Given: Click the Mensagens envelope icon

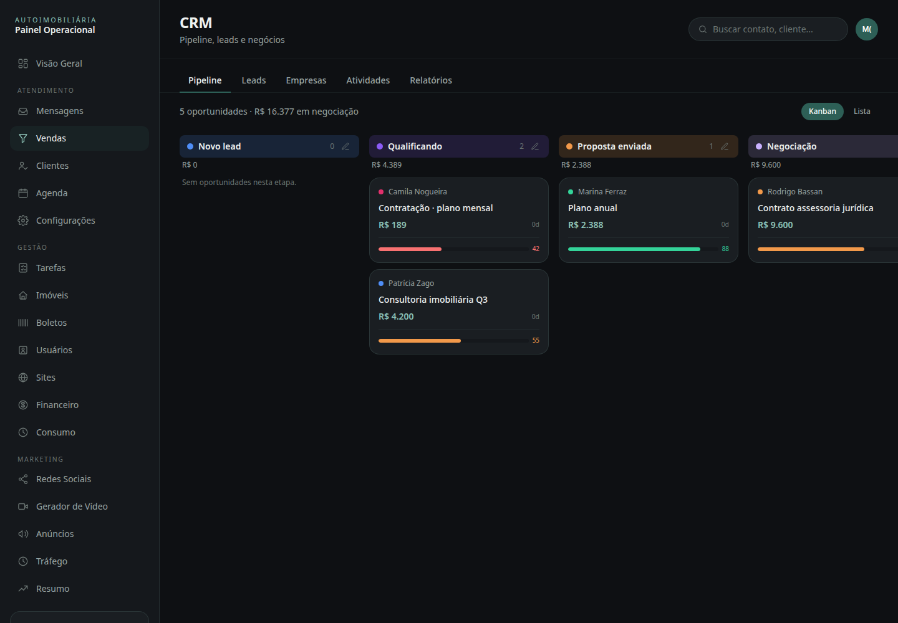Looking at the screenshot, I should (x=23, y=111).
